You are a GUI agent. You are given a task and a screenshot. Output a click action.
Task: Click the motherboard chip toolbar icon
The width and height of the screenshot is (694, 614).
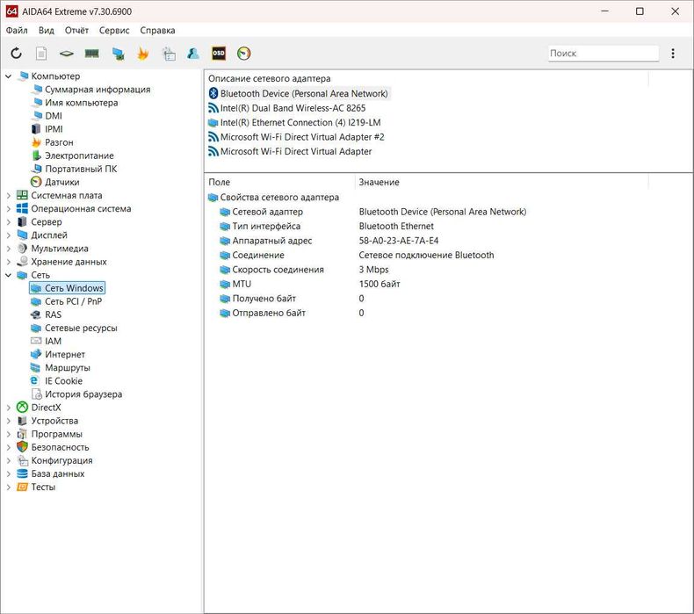click(x=67, y=54)
